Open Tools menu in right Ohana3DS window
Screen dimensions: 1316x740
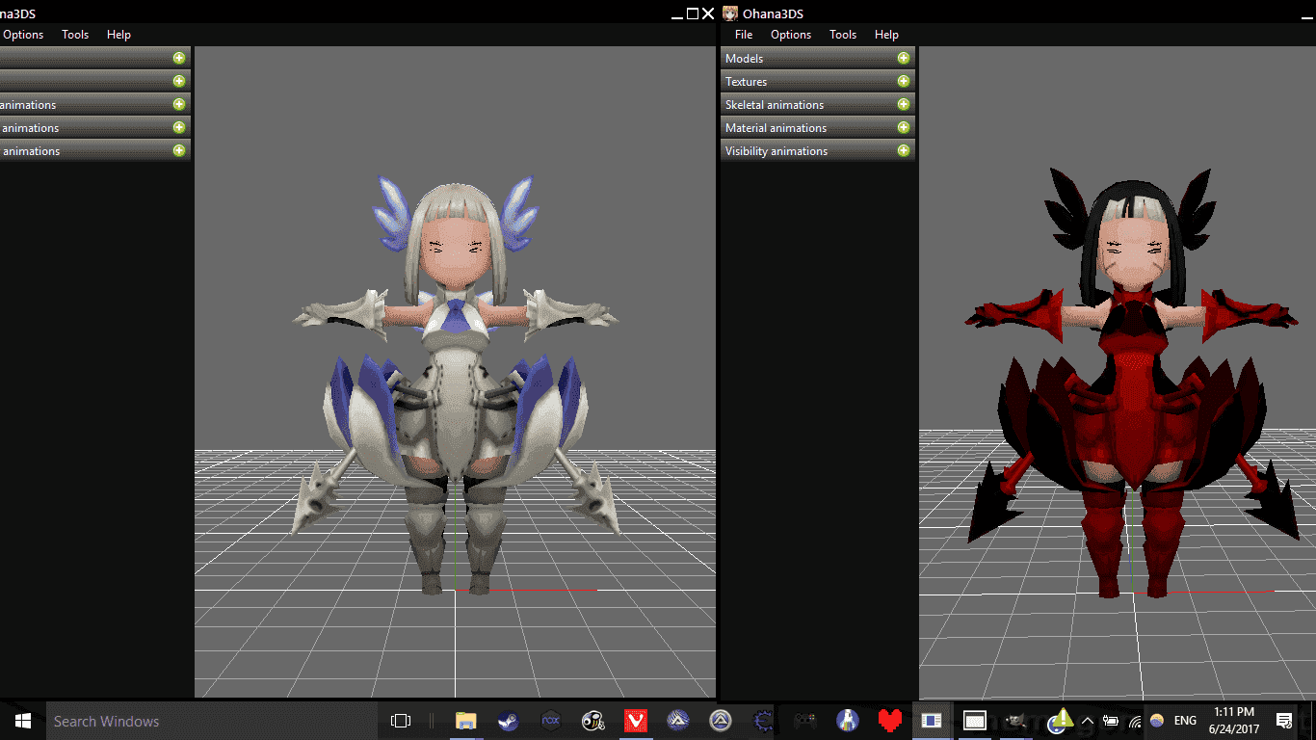[x=843, y=35]
